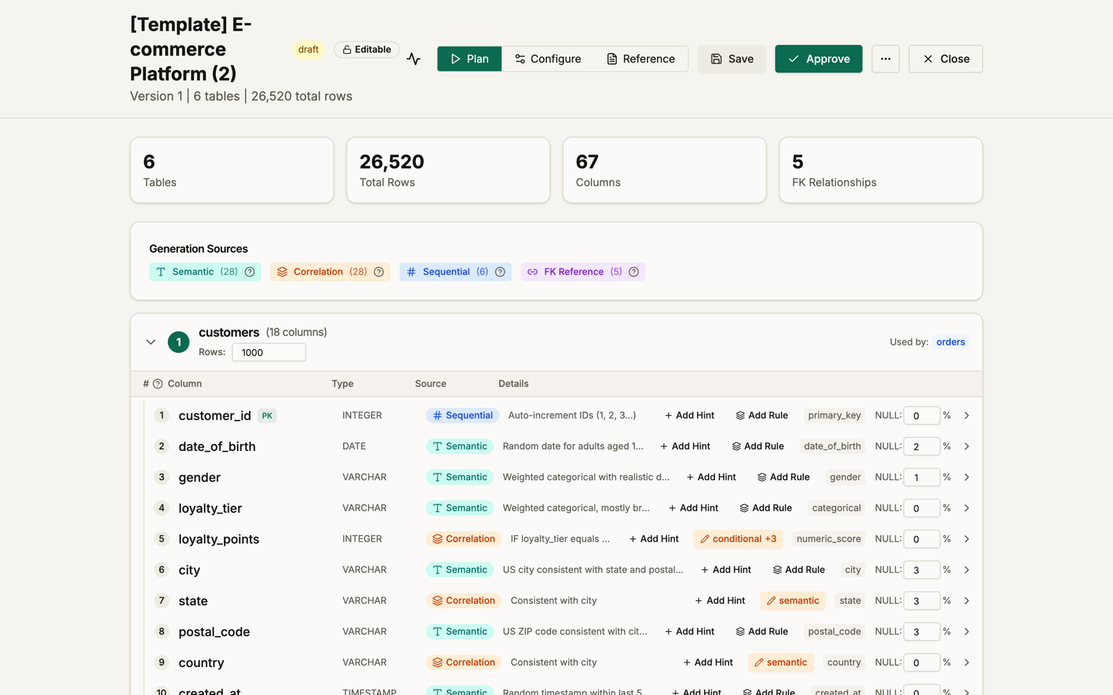Filter by Correlation generation source chip
Viewport: 1113px width, 695px height.
coord(330,272)
